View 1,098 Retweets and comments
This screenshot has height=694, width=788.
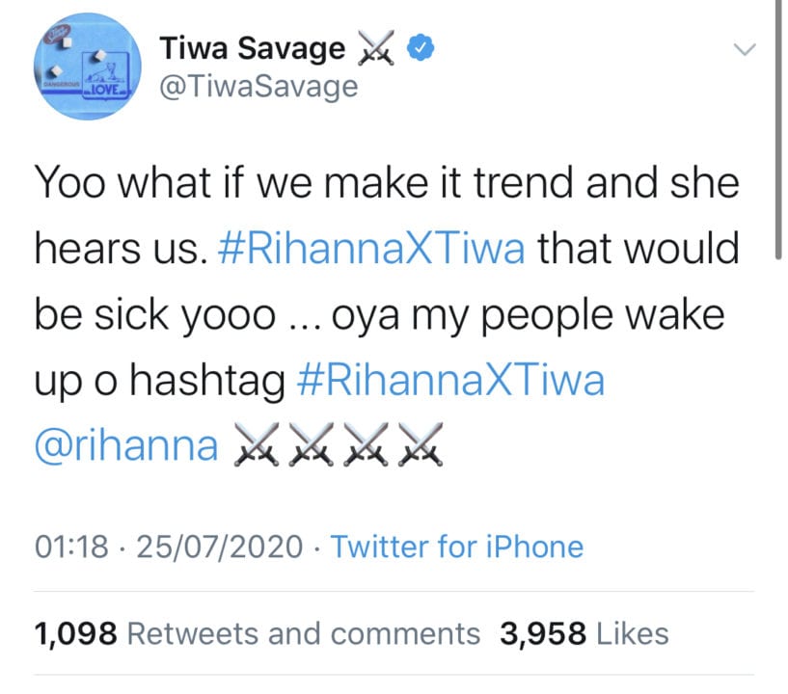[x=257, y=633]
